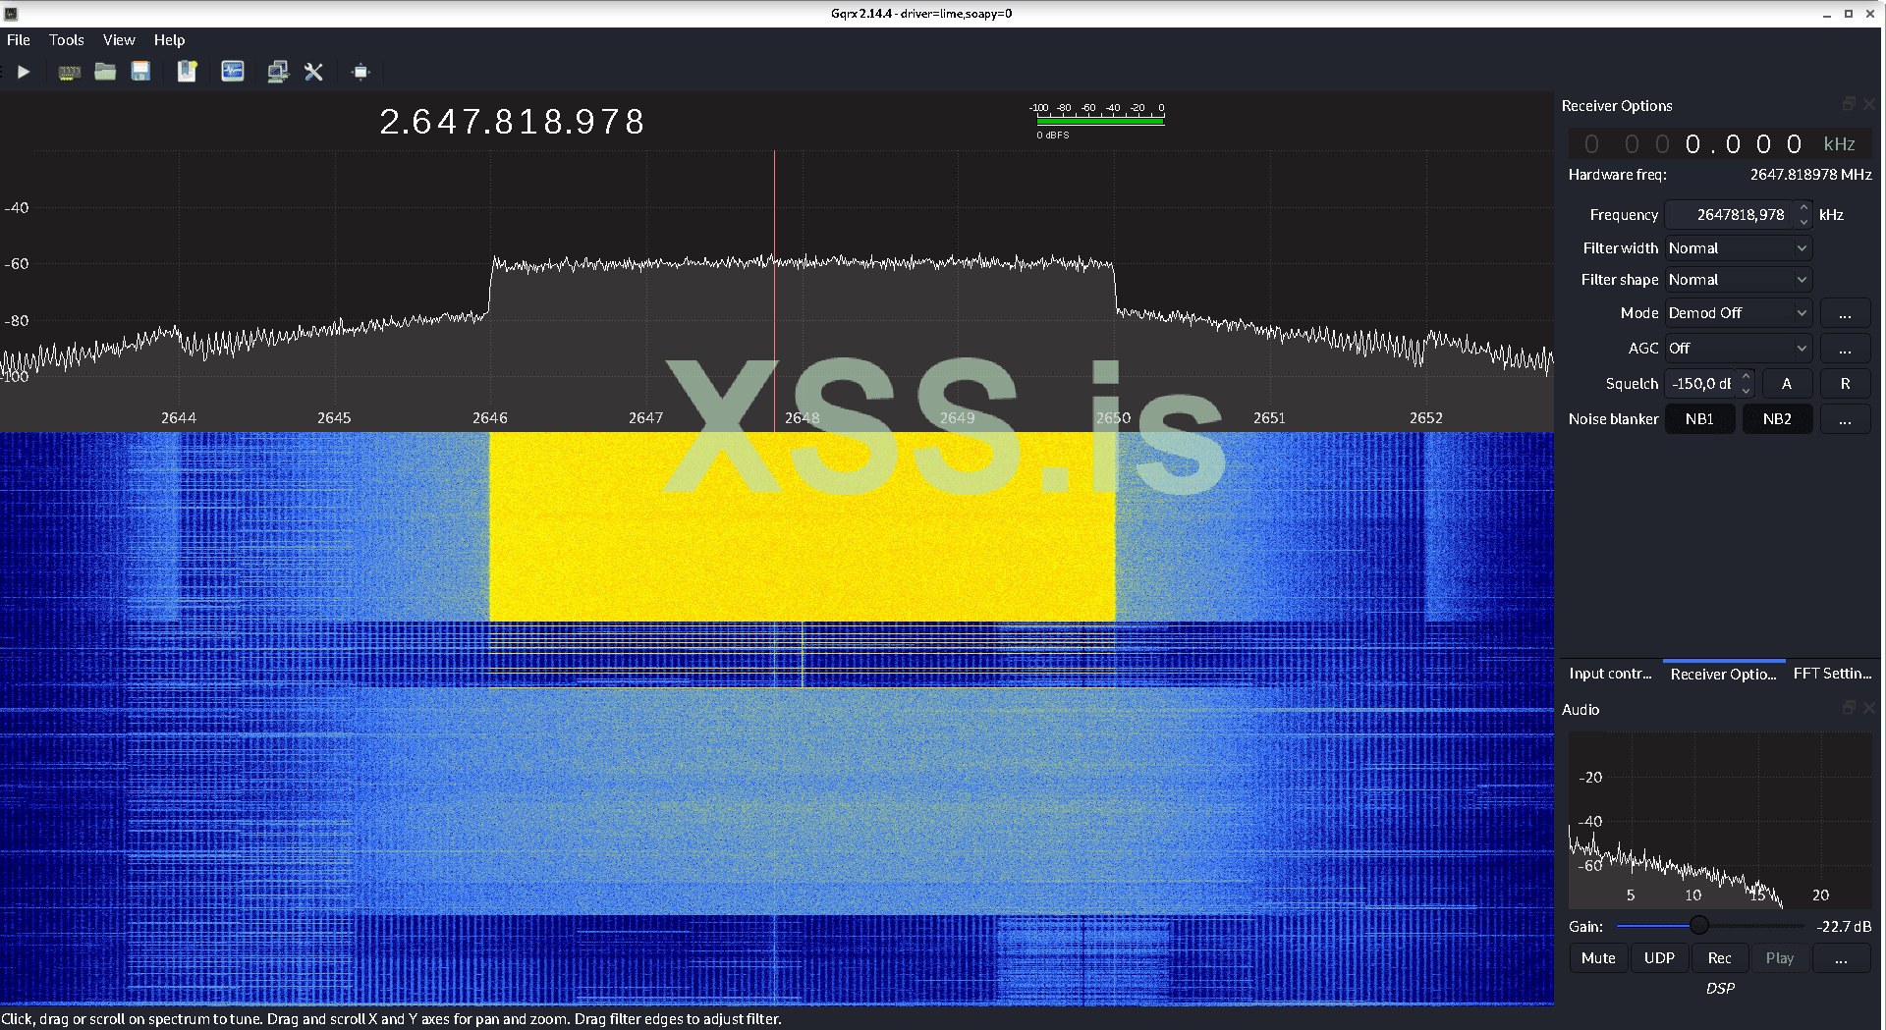Save settings via the floppy disk icon
This screenshot has width=1886, height=1030.
(x=140, y=72)
